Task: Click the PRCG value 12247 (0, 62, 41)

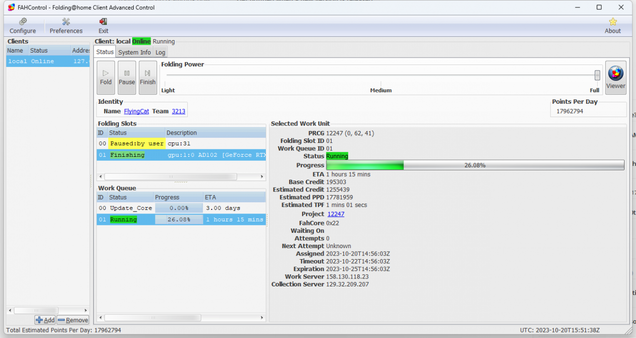Action: tap(350, 133)
